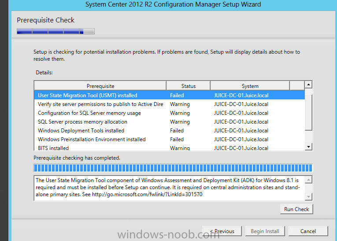Click Failed status for Windows Preinstallation Environment

[x=177, y=139]
